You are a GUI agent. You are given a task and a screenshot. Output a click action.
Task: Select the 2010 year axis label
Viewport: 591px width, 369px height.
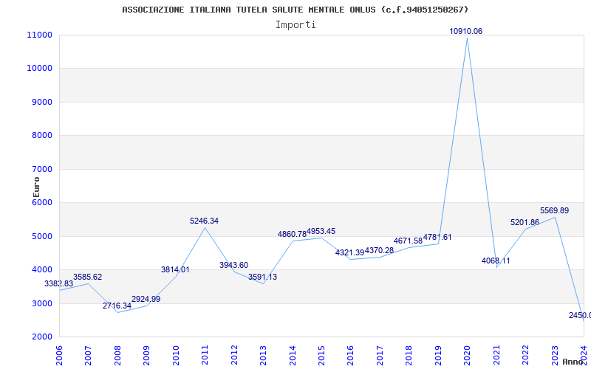[x=176, y=355]
